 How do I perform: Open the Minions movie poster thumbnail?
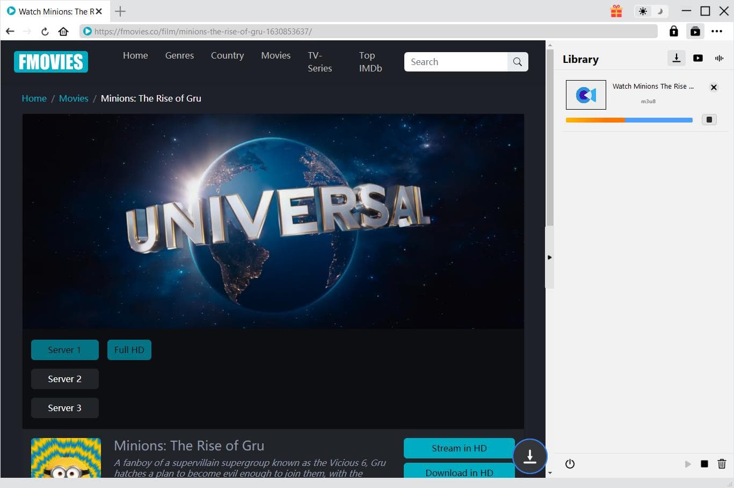pos(66,458)
